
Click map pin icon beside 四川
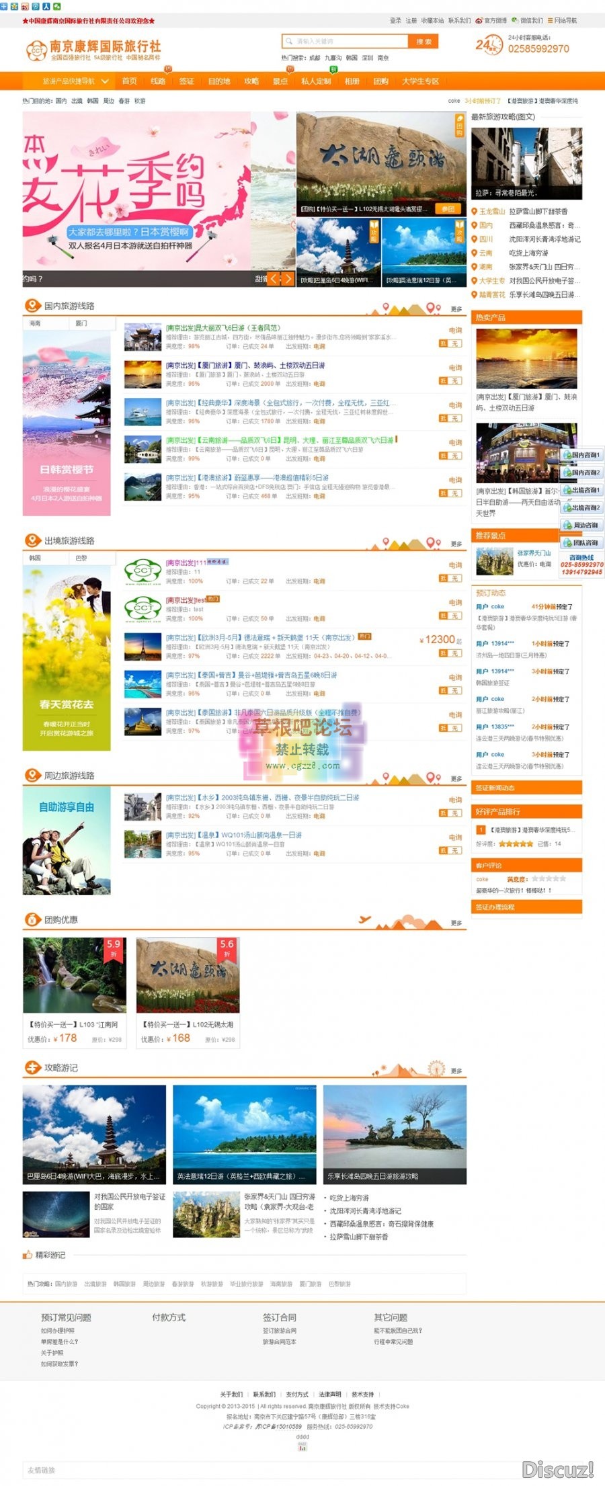pyautogui.click(x=474, y=239)
